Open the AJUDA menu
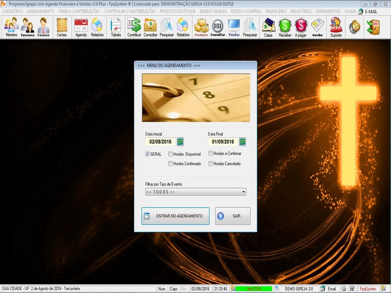Viewport: 391px width, 293px height. 350,11
